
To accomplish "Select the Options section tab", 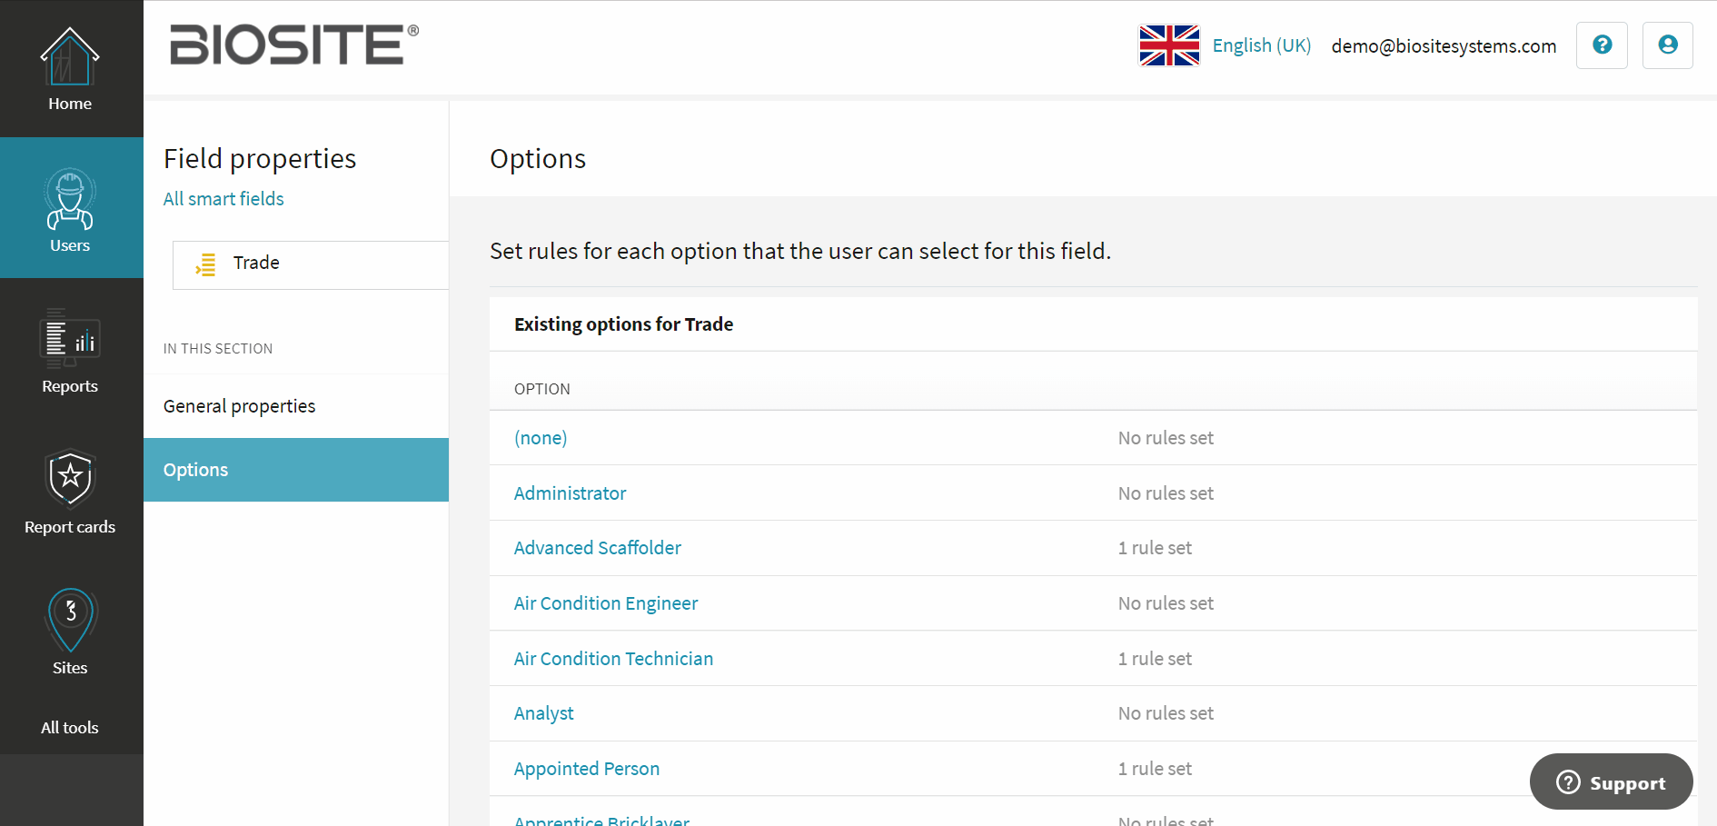I will pyautogui.click(x=296, y=470).
